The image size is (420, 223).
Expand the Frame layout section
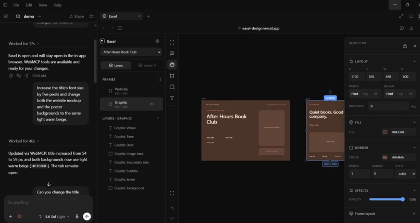click(x=382, y=214)
